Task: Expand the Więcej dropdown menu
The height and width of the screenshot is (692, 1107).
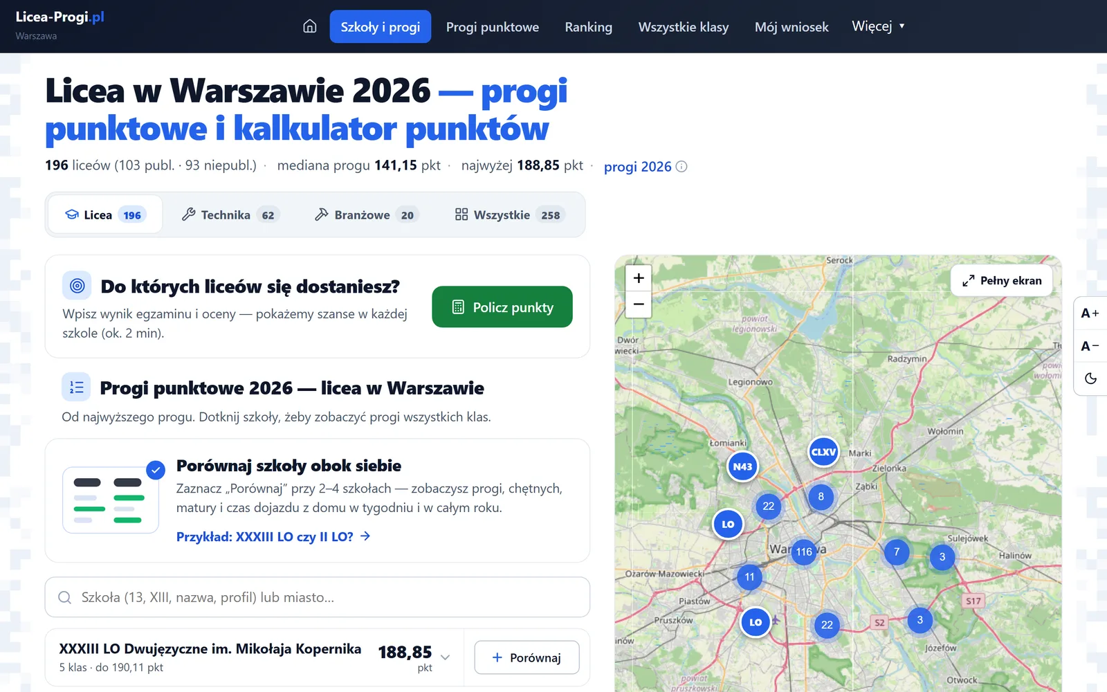Action: coord(879,26)
